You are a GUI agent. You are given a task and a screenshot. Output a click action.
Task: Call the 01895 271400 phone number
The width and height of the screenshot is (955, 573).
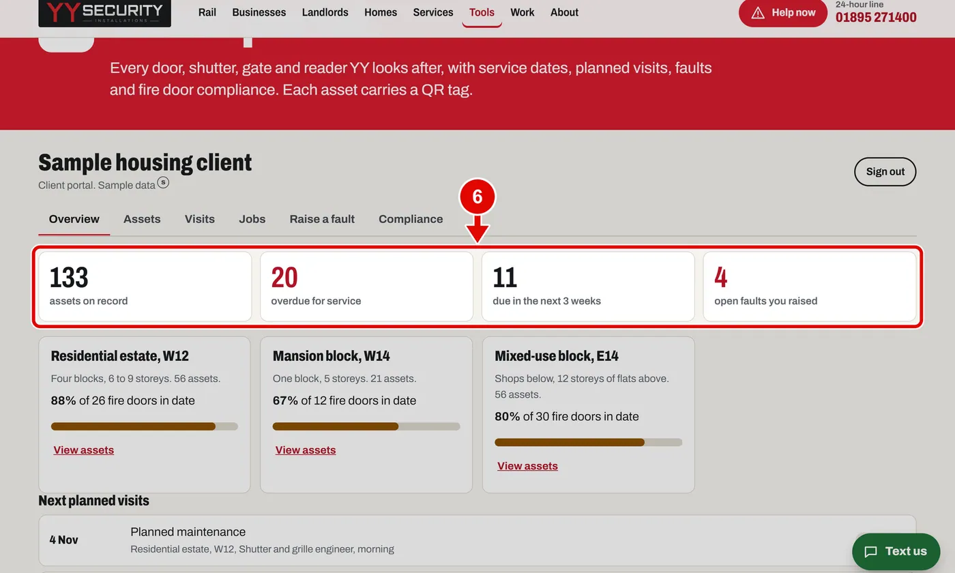[876, 17]
